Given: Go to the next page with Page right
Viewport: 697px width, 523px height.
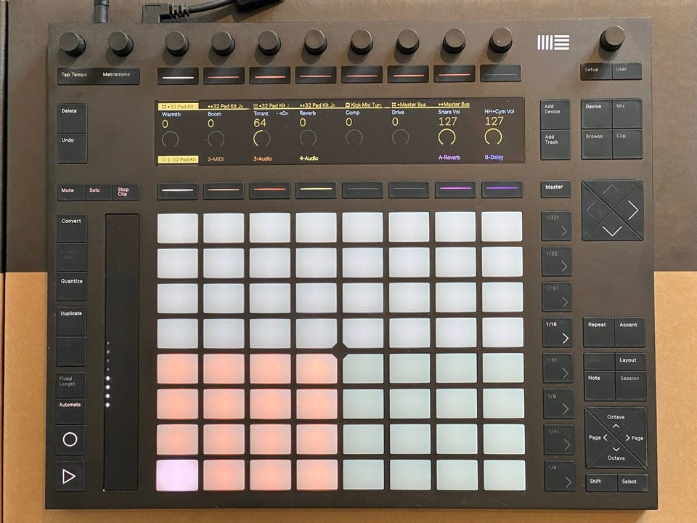Looking at the screenshot, I should click(x=635, y=437).
